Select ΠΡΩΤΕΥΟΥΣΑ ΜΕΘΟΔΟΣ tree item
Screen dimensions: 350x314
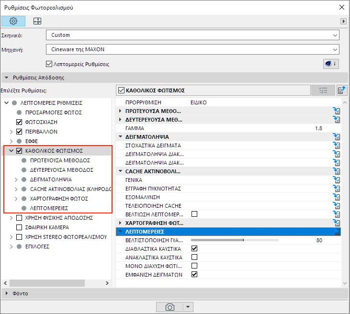tap(60, 160)
